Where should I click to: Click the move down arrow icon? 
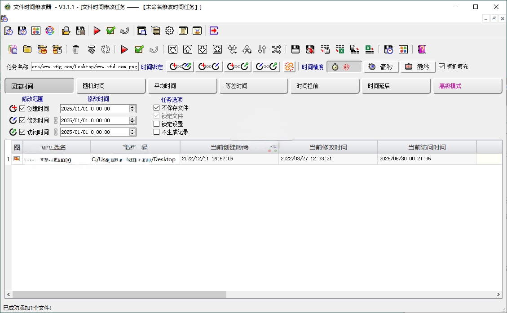click(x=203, y=49)
